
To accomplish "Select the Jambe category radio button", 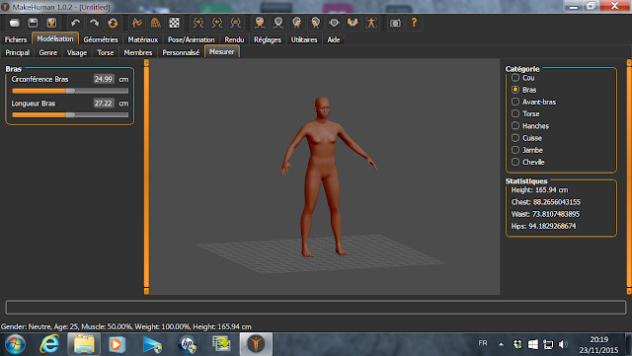I will [515, 150].
